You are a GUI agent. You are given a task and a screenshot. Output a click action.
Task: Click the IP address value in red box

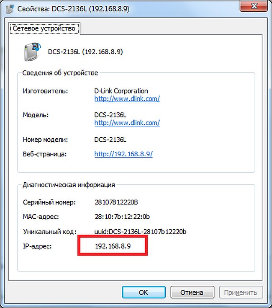click(x=113, y=246)
